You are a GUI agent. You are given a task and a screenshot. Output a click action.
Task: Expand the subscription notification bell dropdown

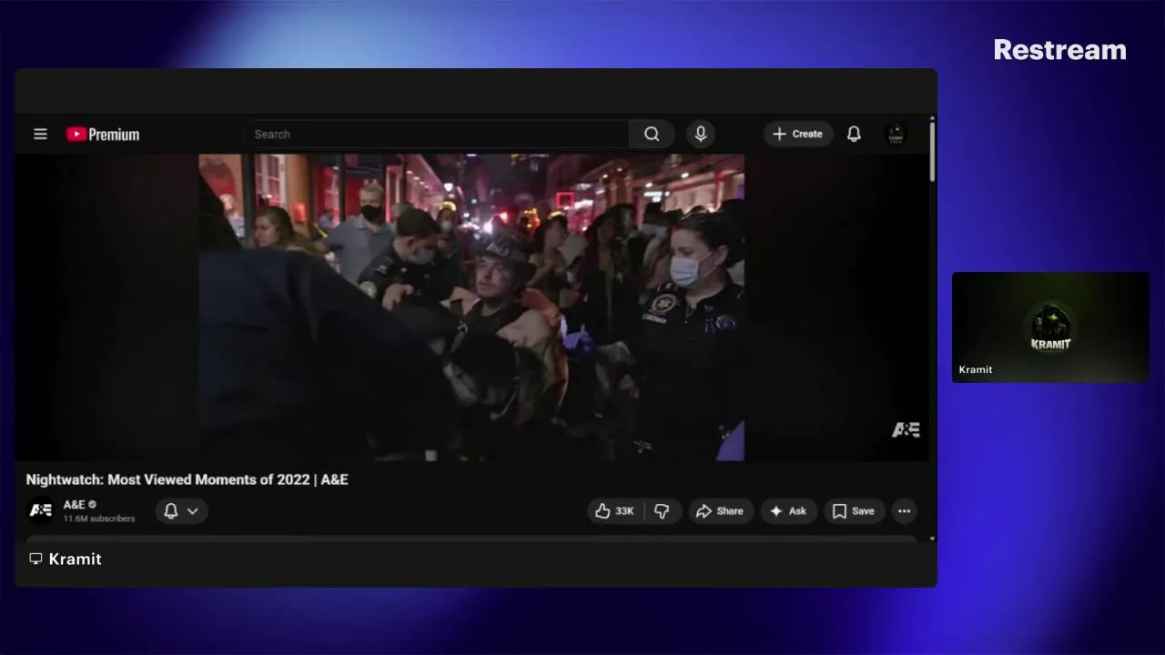click(x=181, y=511)
